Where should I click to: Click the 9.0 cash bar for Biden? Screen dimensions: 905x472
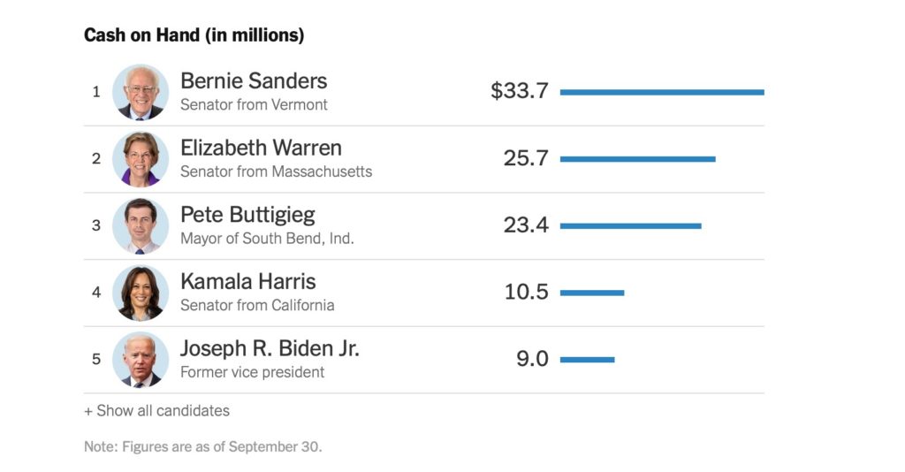click(587, 360)
